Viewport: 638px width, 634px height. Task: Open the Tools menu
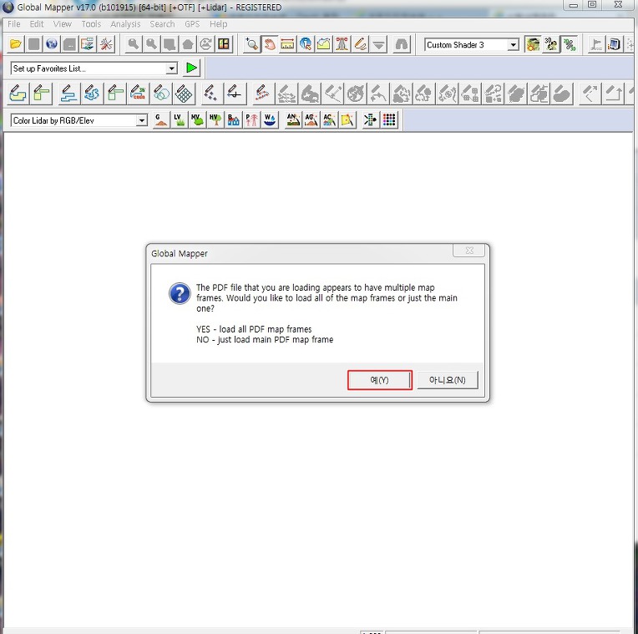click(91, 24)
